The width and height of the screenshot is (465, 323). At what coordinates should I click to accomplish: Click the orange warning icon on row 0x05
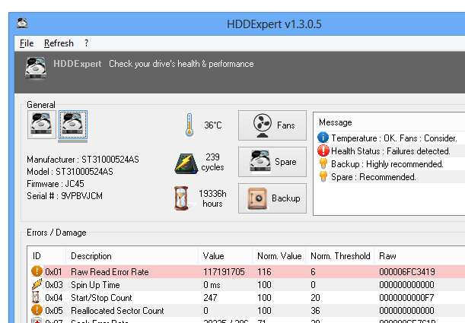tap(37, 310)
